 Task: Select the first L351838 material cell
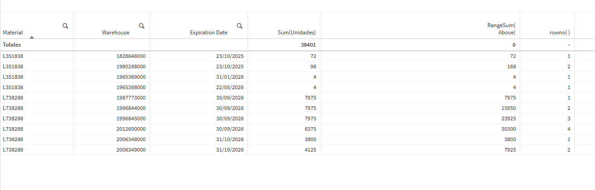point(13,56)
